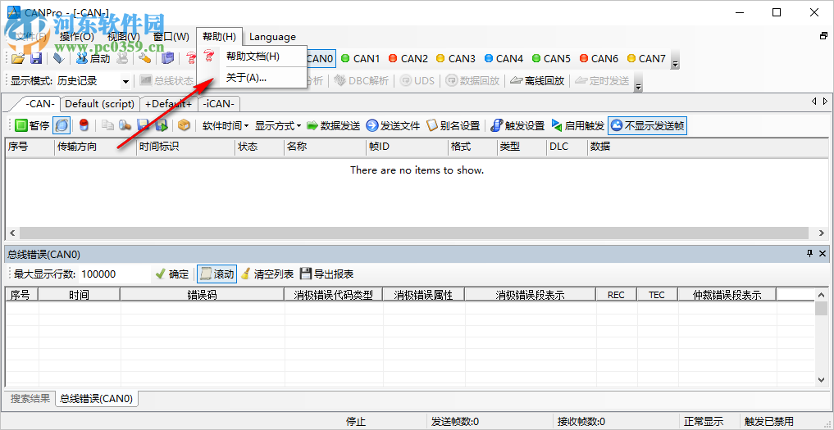Expand the analysis toolbar overflow arrow
Viewport: 834px width, 430px height.
click(x=638, y=82)
